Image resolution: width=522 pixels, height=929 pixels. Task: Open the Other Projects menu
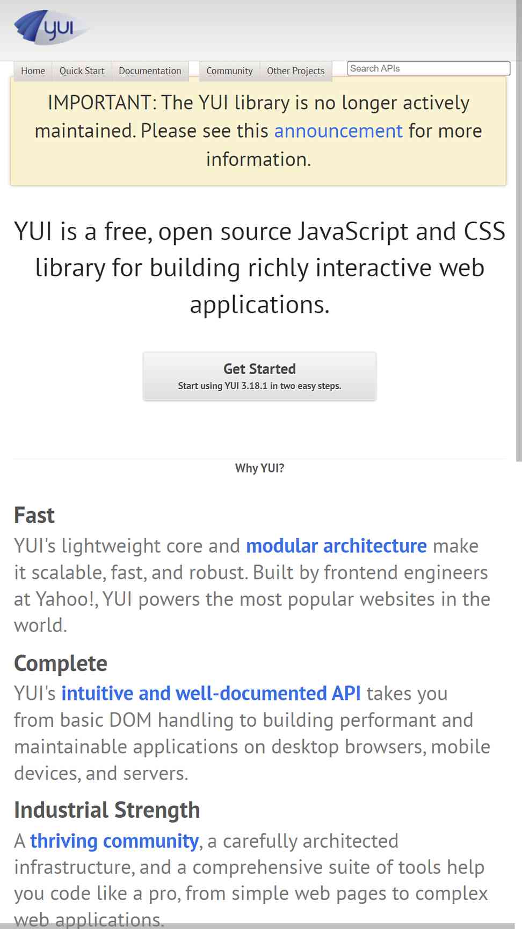pos(296,71)
